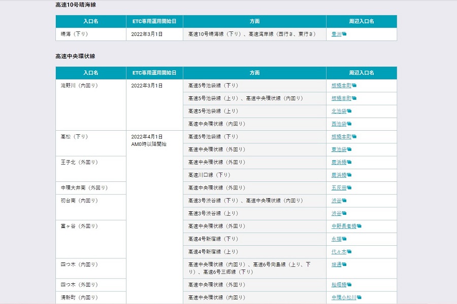This screenshot has height=304, width=457.
Task: Click the icon next to 永福
Action: click(x=344, y=239)
